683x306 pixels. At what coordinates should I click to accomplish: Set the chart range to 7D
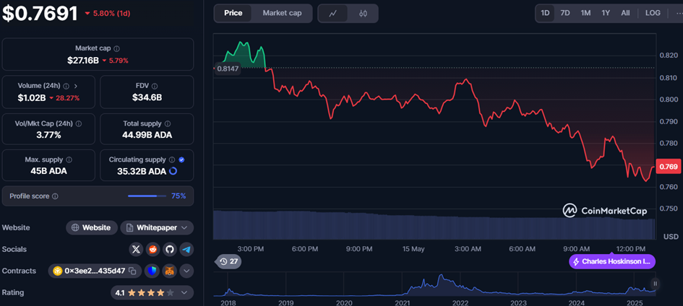565,13
